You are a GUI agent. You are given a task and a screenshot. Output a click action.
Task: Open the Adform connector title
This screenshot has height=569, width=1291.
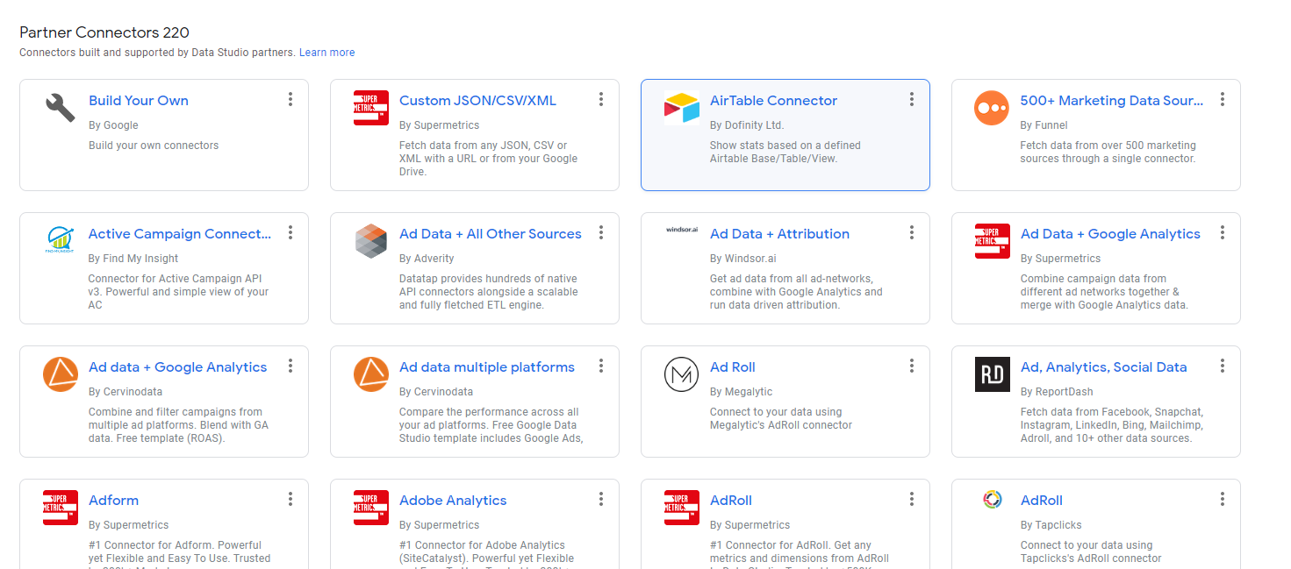pyautogui.click(x=113, y=501)
